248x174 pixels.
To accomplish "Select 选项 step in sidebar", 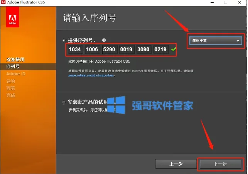I will click(x=11, y=81).
